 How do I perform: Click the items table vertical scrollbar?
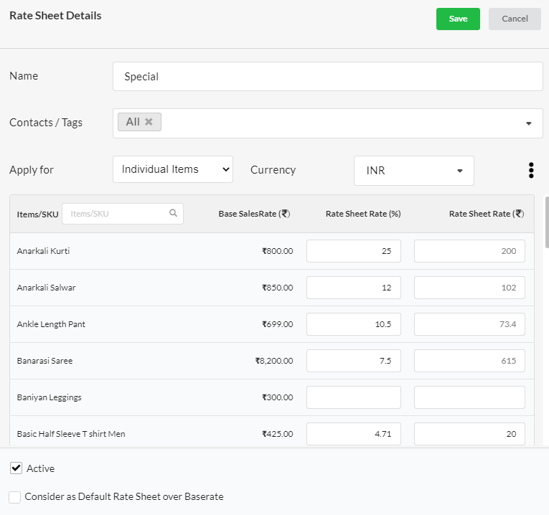pyautogui.click(x=547, y=222)
